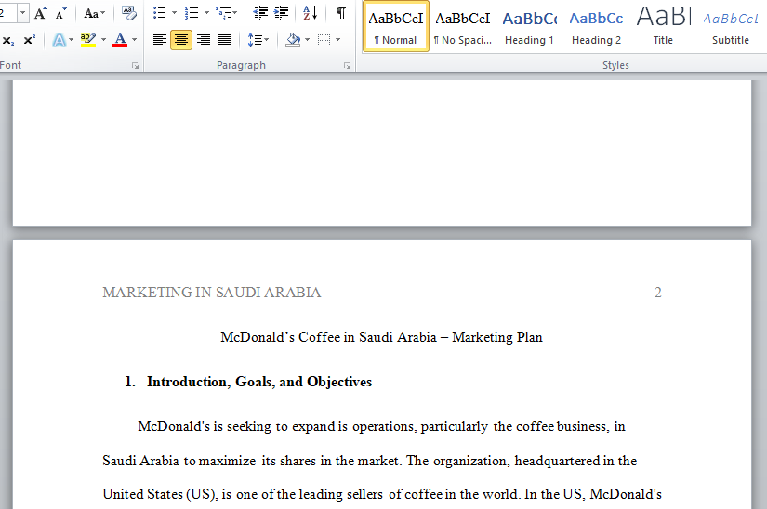This screenshot has width=767, height=509.
Task: Toggle Show/Hide paragraph marks
Action: (341, 13)
